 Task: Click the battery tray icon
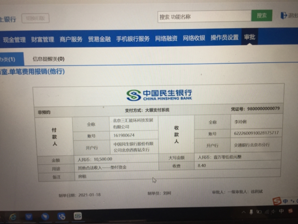pyautogui.click(x=259, y=212)
